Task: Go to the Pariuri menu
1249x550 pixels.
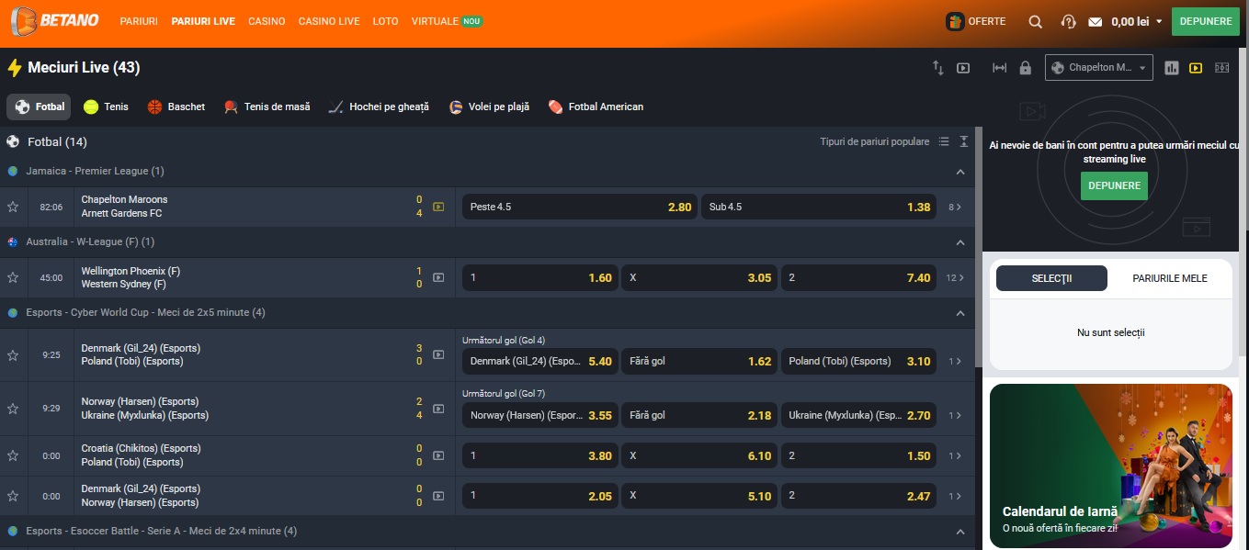Action: (139, 21)
